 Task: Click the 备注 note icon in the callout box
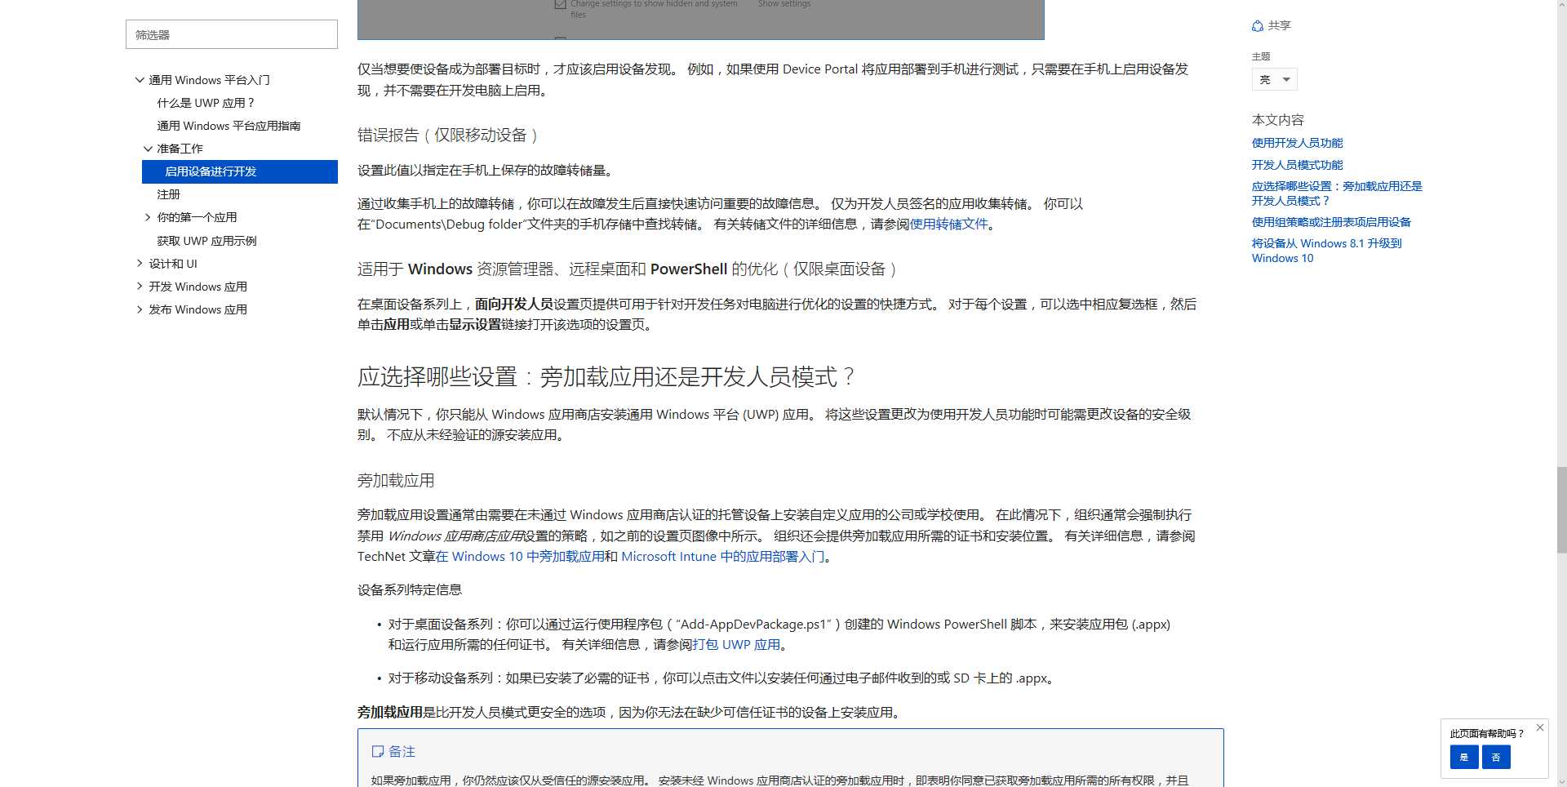click(379, 751)
